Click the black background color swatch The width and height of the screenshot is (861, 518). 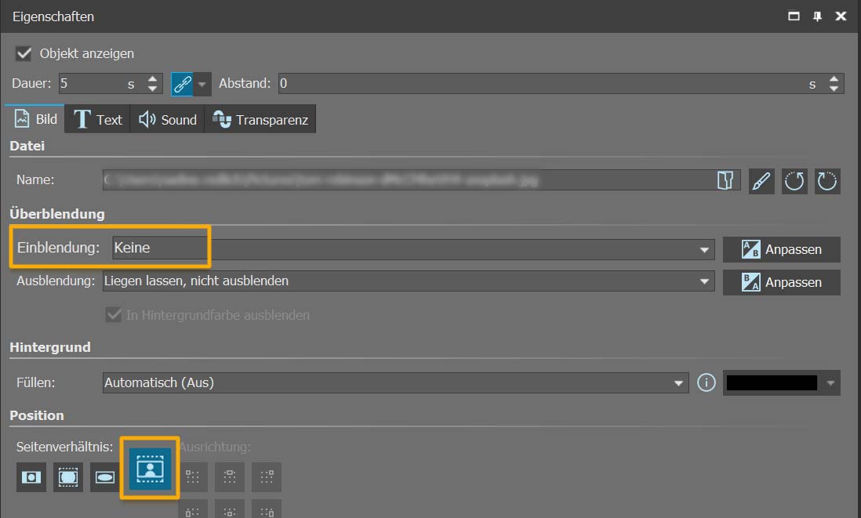(772, 383)
